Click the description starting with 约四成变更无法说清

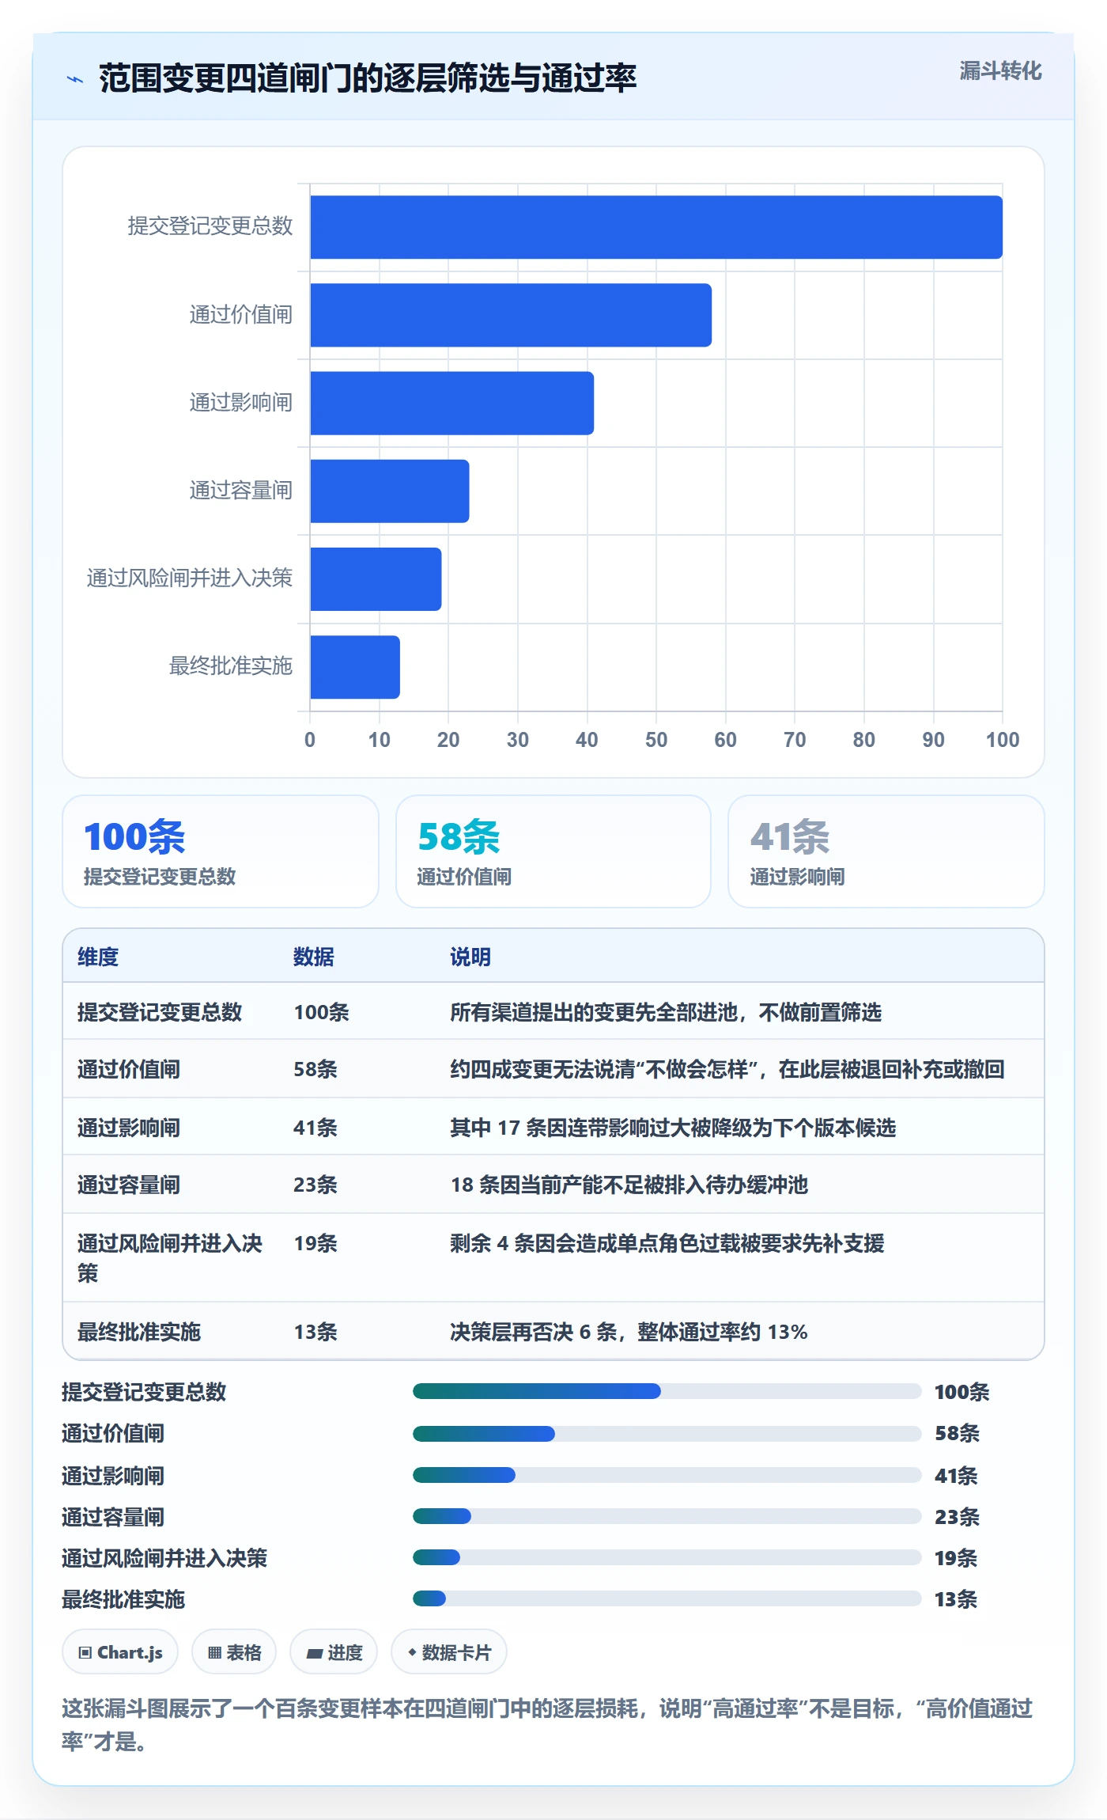coord(727,1069)
